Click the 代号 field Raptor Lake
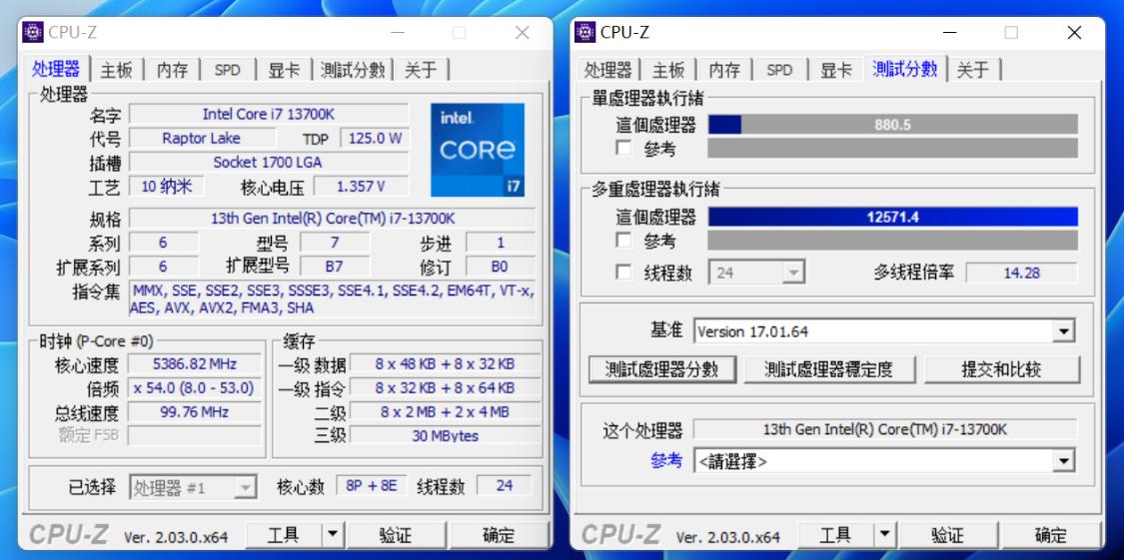Screen dimensions: 1124x560 coord(202,138)
